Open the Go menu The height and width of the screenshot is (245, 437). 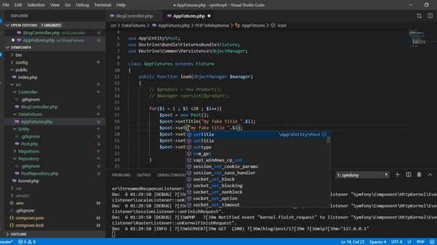(68, 5)
